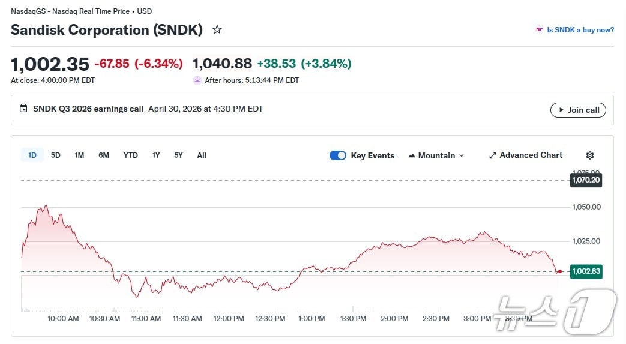
Task: Toggle the Key Events switch
Action: coord(338,155)
